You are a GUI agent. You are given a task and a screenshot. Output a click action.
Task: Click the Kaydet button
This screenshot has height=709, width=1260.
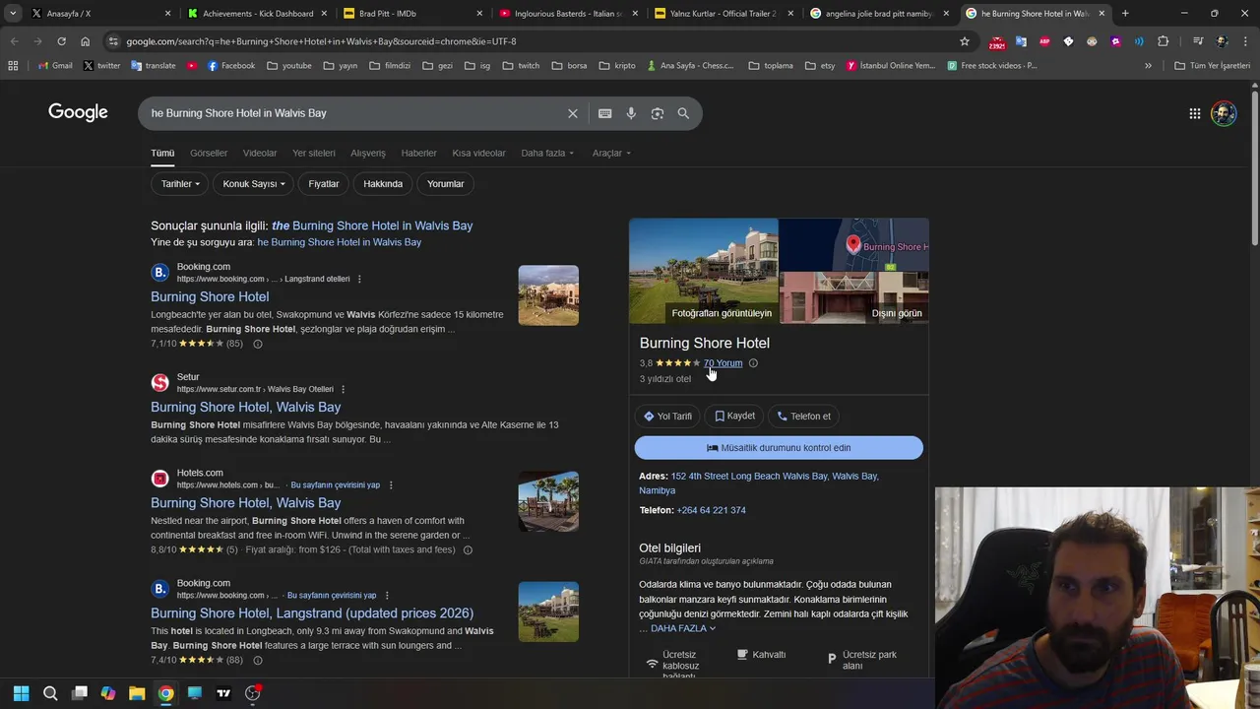tap(734, 417)
